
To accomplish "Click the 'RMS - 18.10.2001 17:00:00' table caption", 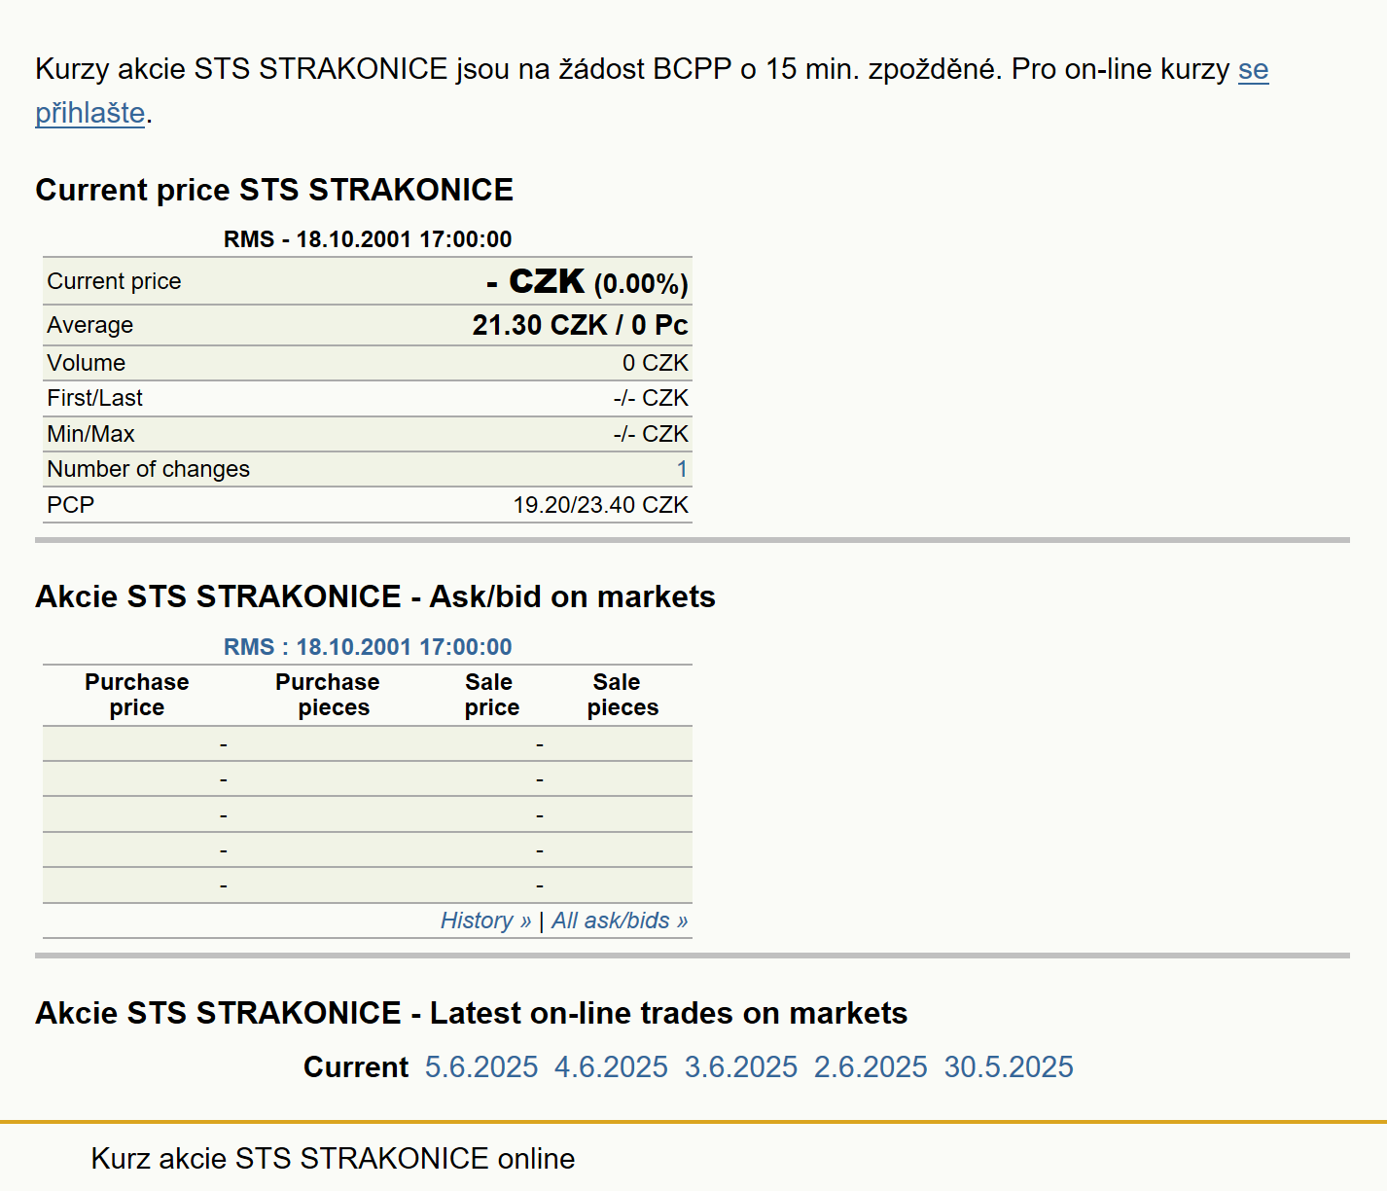I will coord(368,239).
